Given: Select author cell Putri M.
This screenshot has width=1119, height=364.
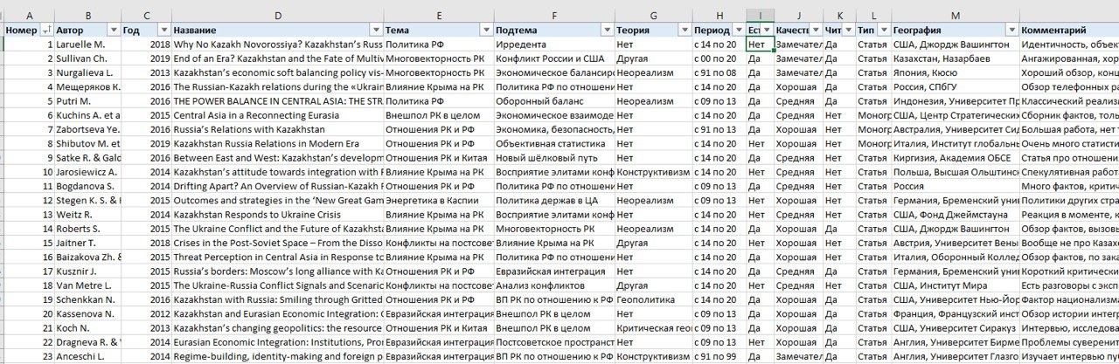Looking at the screenshot, I should [87, 101].
